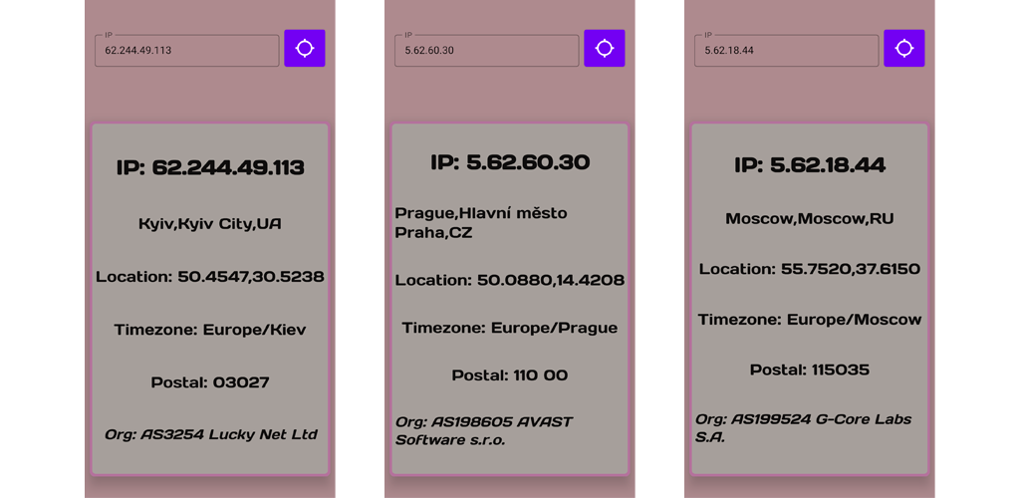Click Prague,Hlavní město Praha,CZ text
The image size is (1020, 498).
tap(481, 222)
